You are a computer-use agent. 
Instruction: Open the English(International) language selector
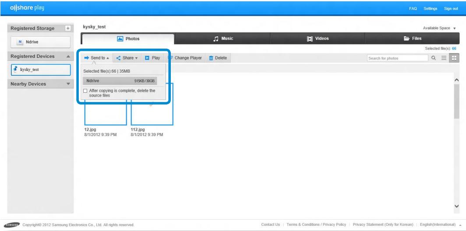click(x=441, y=224)
